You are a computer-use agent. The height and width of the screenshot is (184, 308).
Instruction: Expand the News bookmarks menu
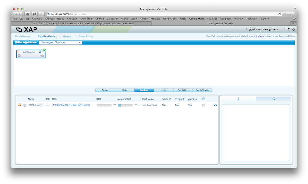(x=239, y=19)
